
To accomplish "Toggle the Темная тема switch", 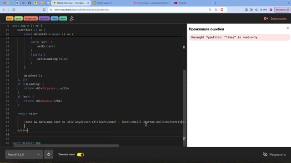I will (x=80, y=154).
